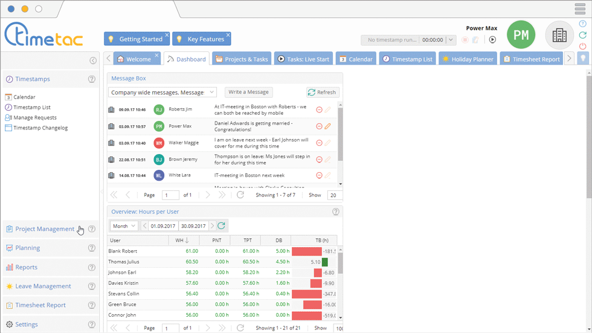
Task: Close the Getting Started tip
Action: click(x=167, y=35)
